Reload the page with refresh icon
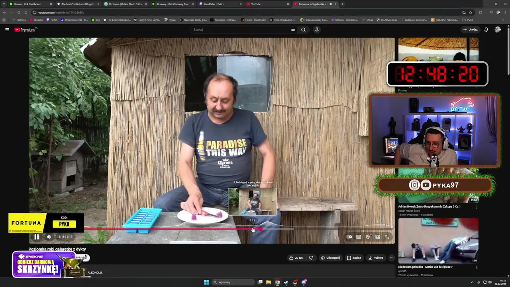Image resolution: width=510 pixels, height=287 pixels. pos(18,12)
